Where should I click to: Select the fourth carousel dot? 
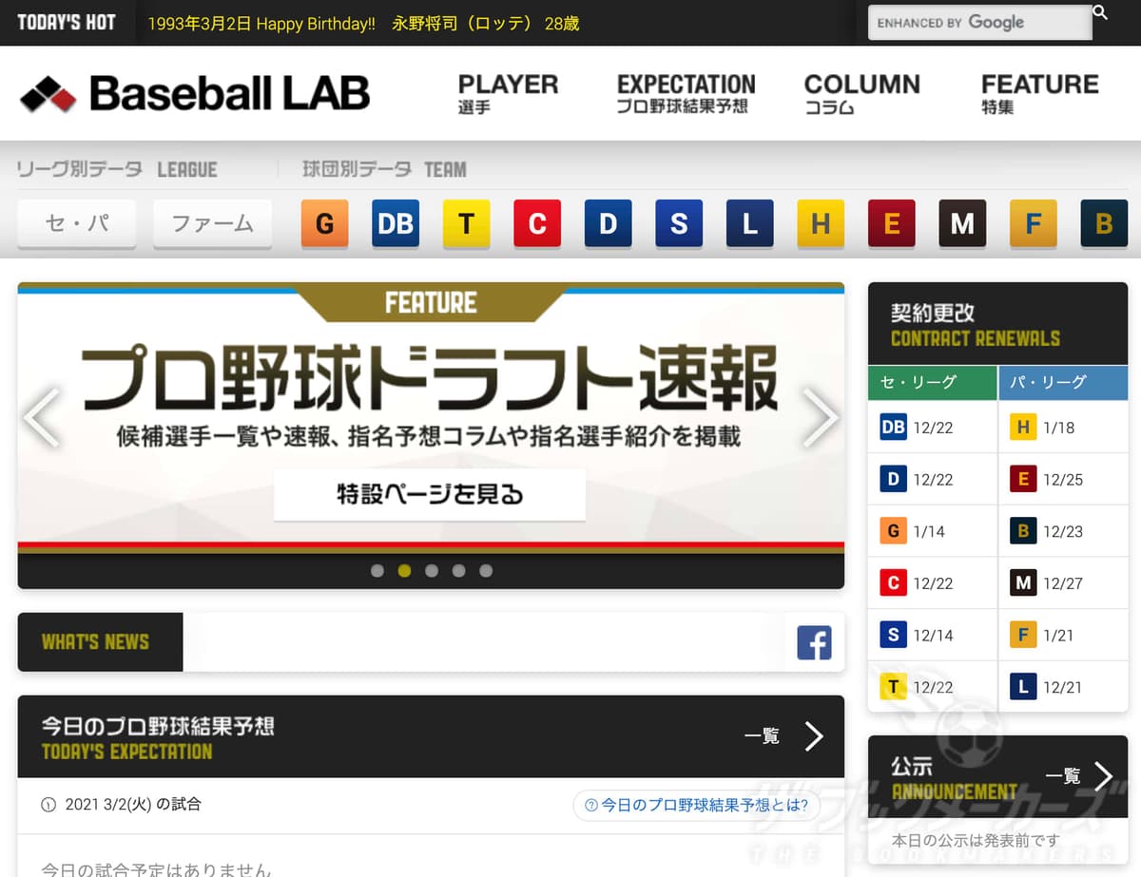(x=458, y=571)
